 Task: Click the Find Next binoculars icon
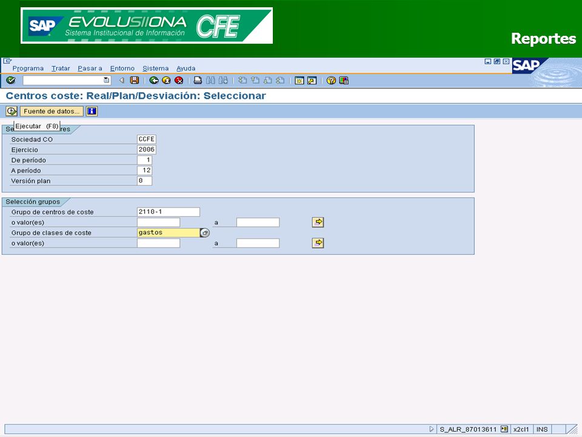223,80
